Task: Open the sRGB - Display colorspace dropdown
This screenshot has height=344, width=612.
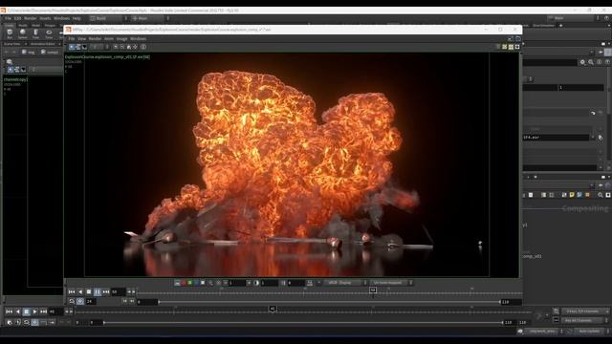Action: 345,283
